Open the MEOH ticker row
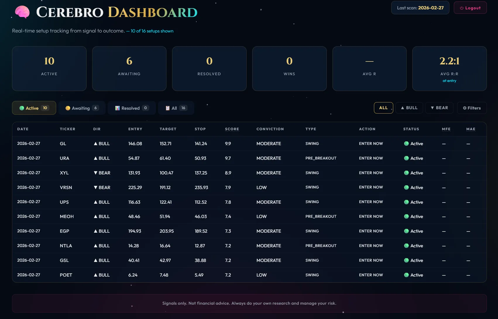The width and height of the screenshot is (498, 319). click(249, 217)
